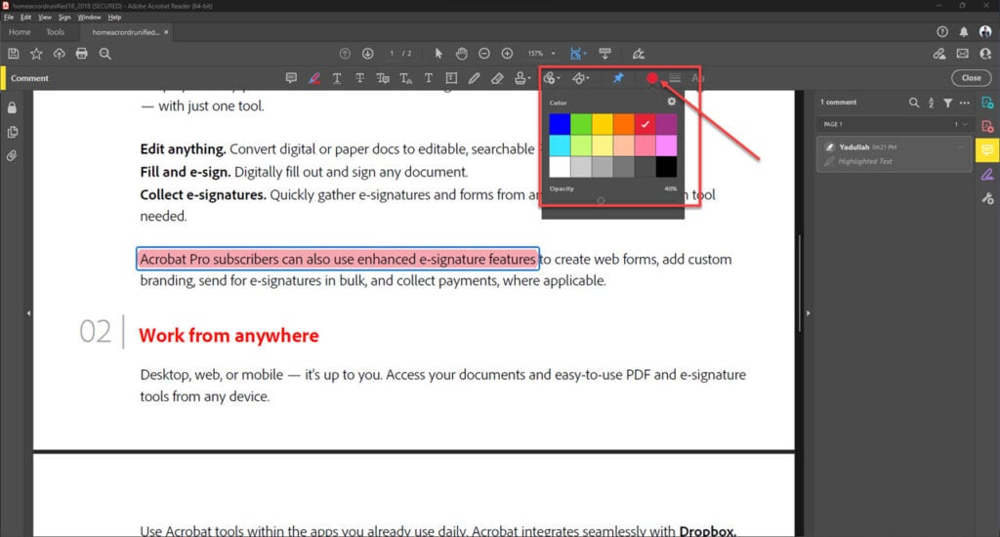Open the page thumbnails panel
This screenshot has height=537, width=1000.
click(12, 132)
